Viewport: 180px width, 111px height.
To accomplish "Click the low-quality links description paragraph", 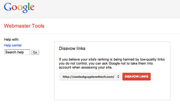I will [112, 63].
